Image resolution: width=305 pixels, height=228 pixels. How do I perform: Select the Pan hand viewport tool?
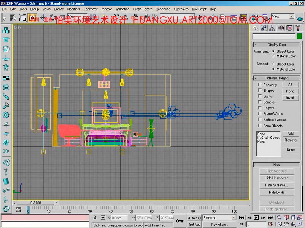coord(286,224)
